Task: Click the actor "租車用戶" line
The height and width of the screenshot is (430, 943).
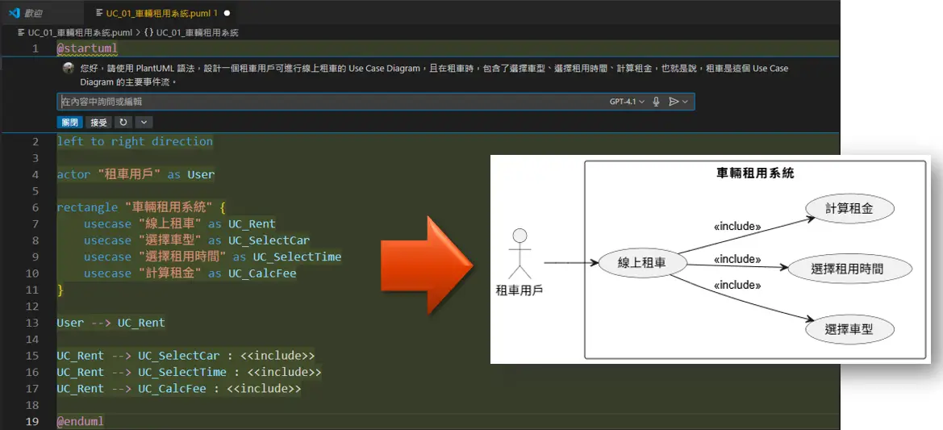Action: 136,174
